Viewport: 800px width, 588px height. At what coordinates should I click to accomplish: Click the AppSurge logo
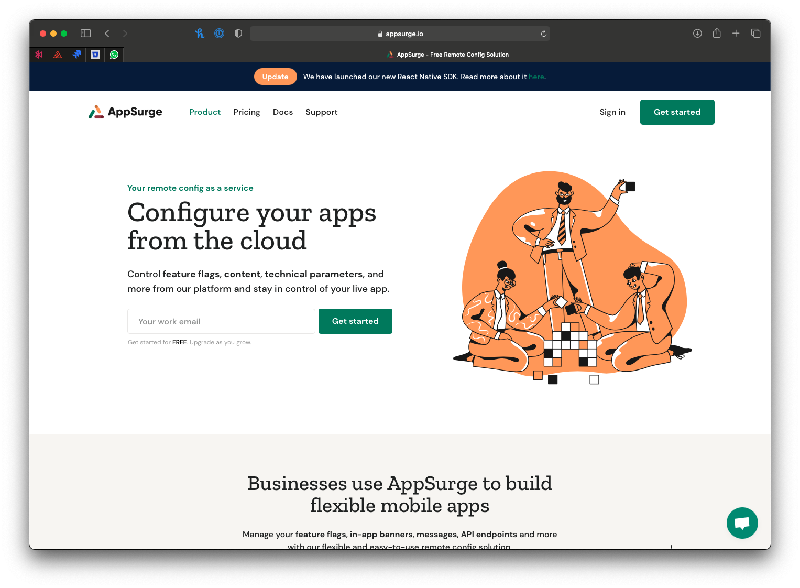click(125, 112)
